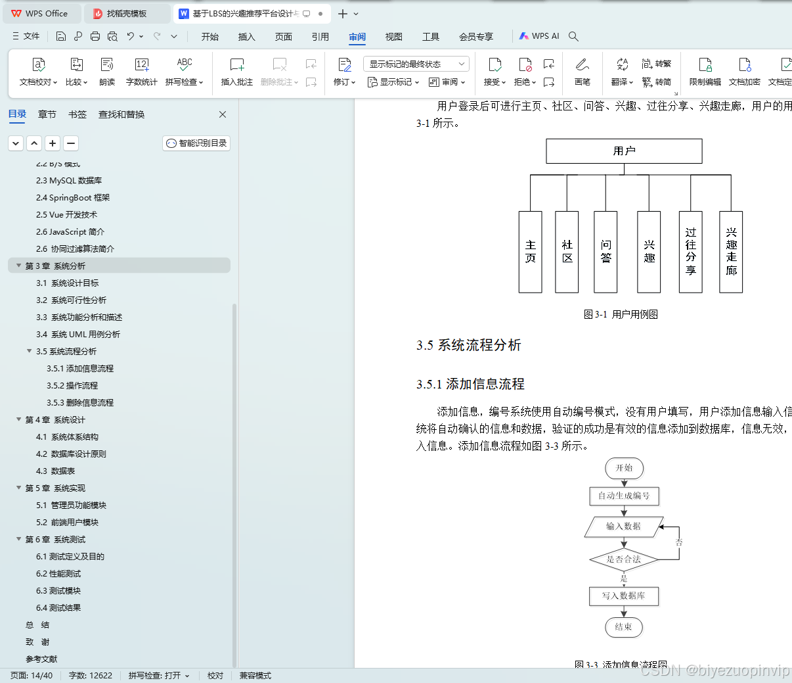Screen dimensions: 792x683
Task: Switch to 书签 navigation tab
Action: (77, 114)
